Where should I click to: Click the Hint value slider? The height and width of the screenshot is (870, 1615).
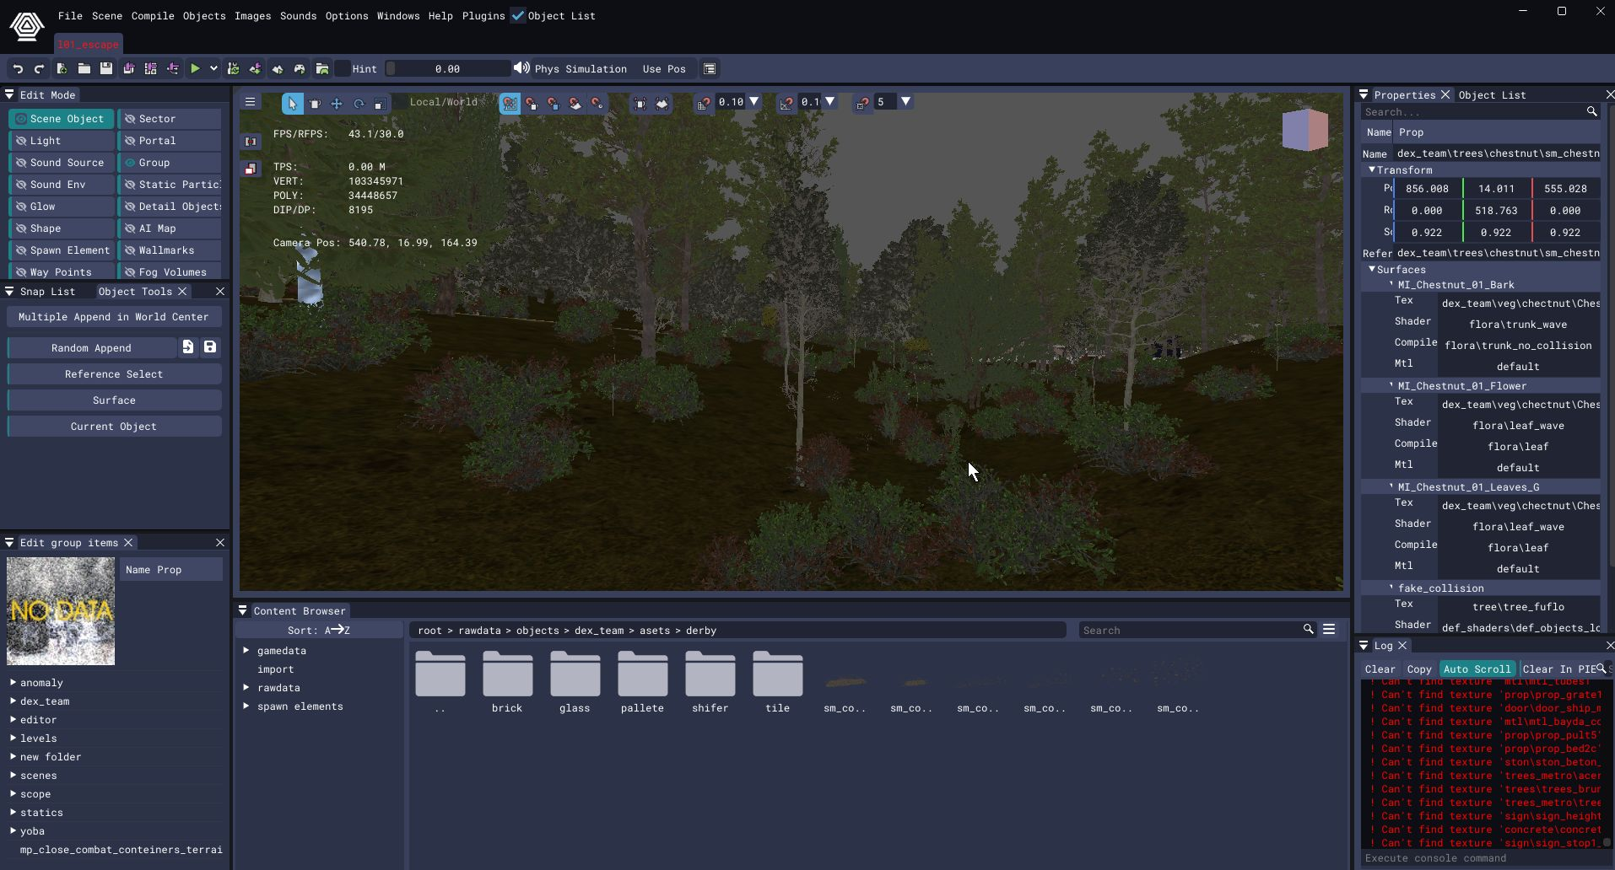447,69
